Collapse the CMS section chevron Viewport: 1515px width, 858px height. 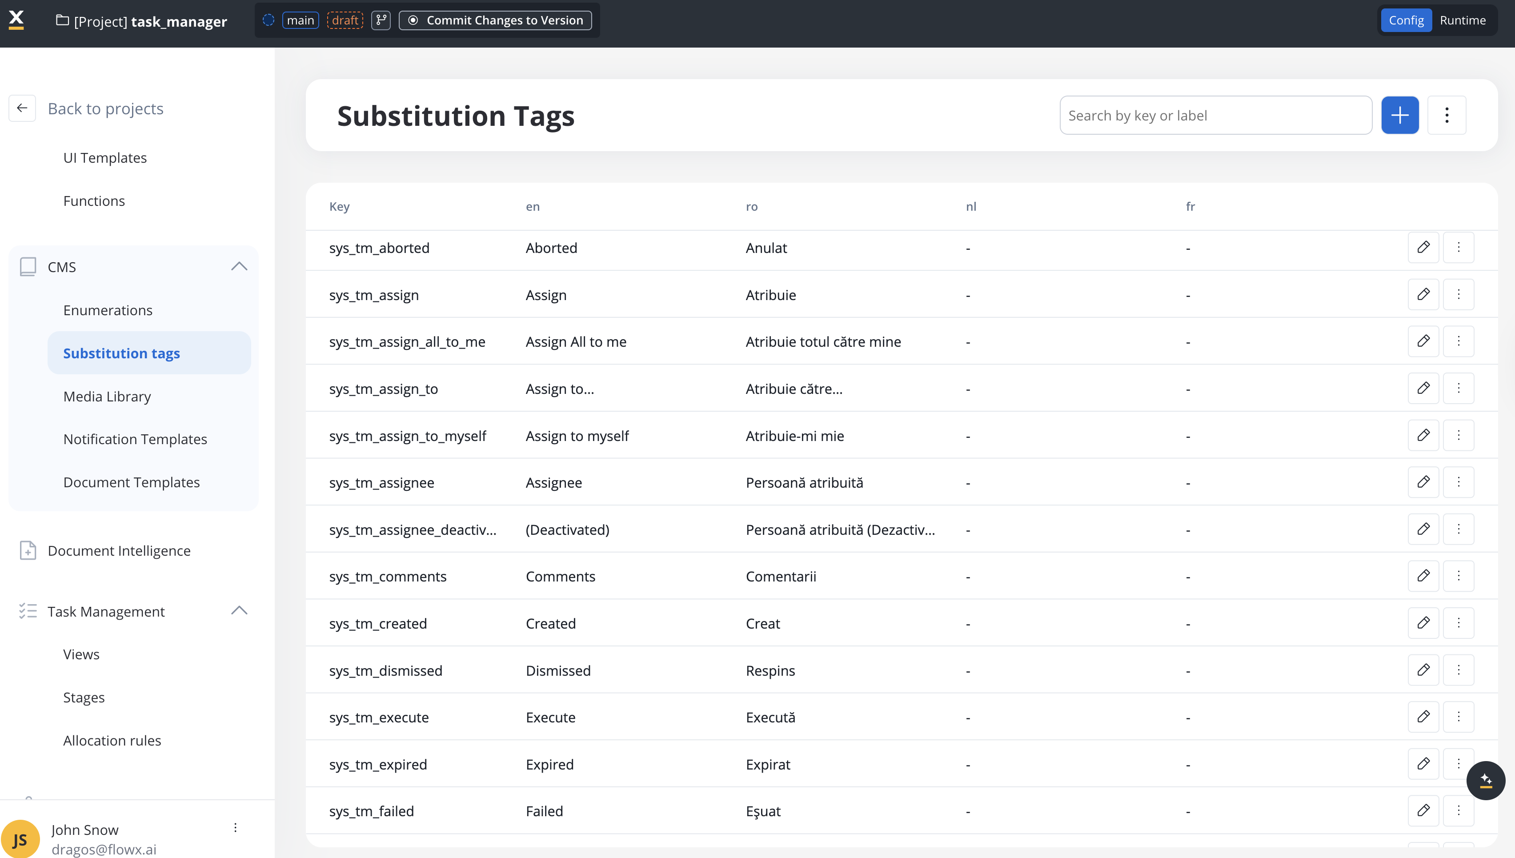(239, 266)
